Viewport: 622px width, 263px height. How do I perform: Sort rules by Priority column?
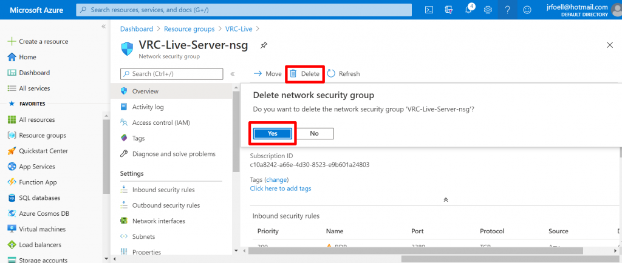(x=268, y=231)
